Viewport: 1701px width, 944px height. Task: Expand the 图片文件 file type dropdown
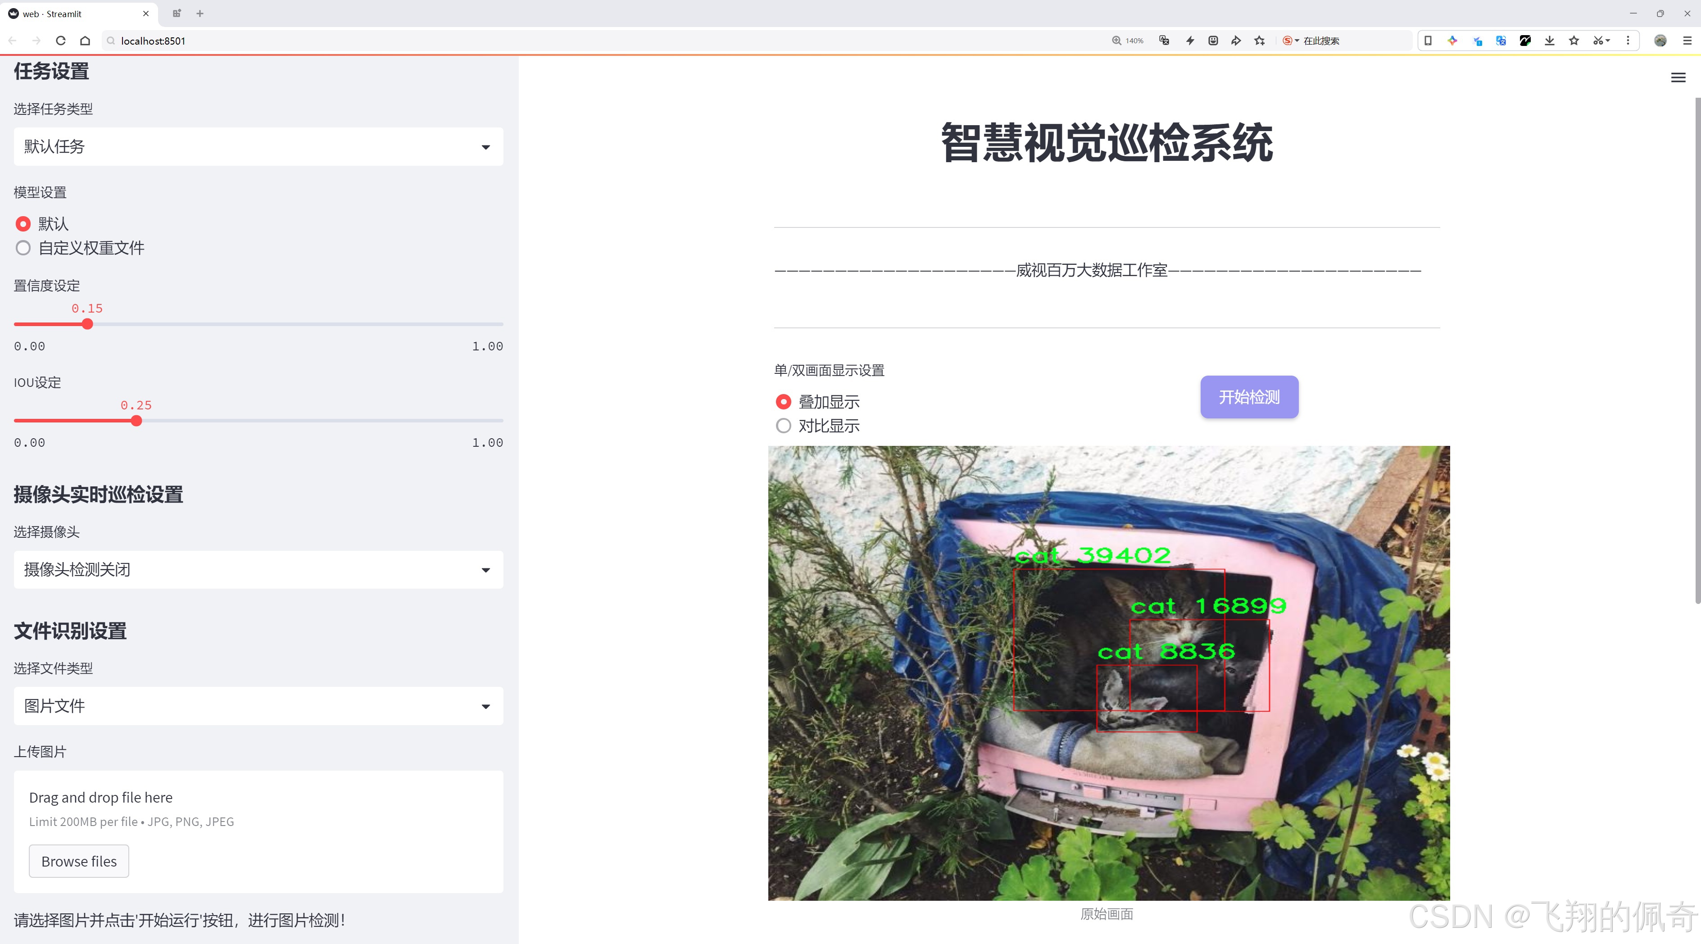[258, 706]
